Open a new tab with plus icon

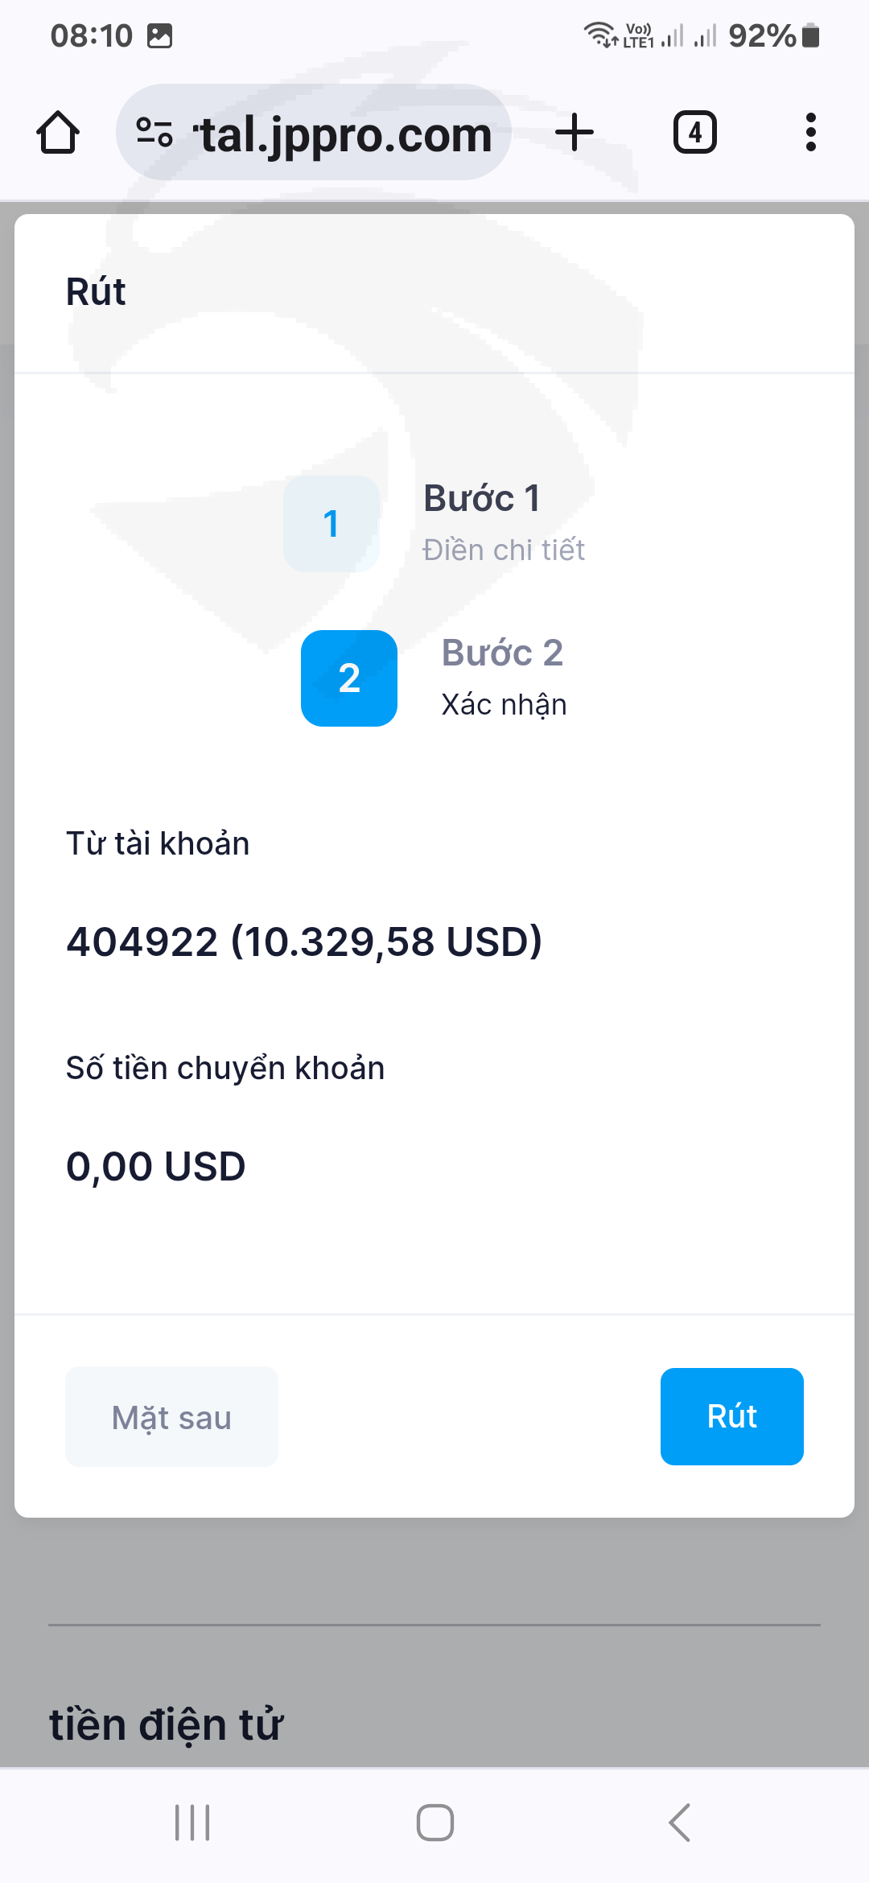click(x=575, y=133)
